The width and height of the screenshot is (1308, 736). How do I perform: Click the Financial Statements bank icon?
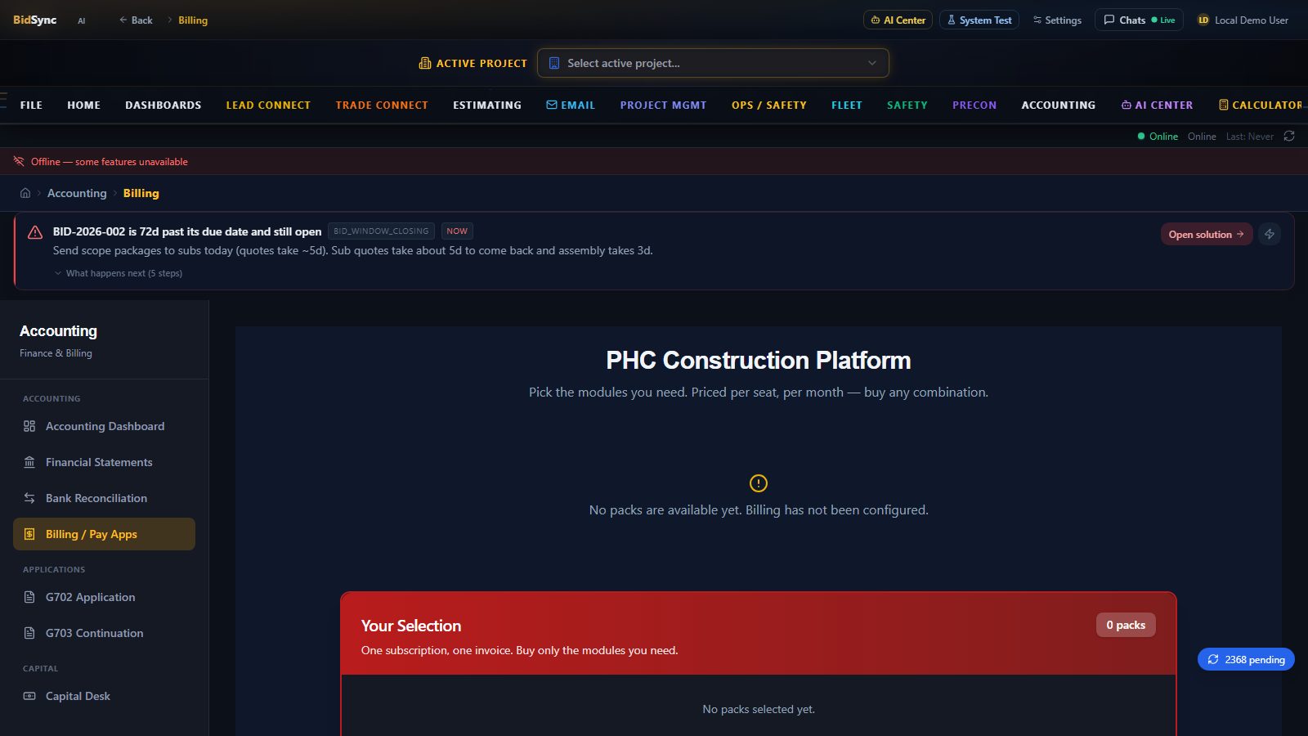click(29, 462)
